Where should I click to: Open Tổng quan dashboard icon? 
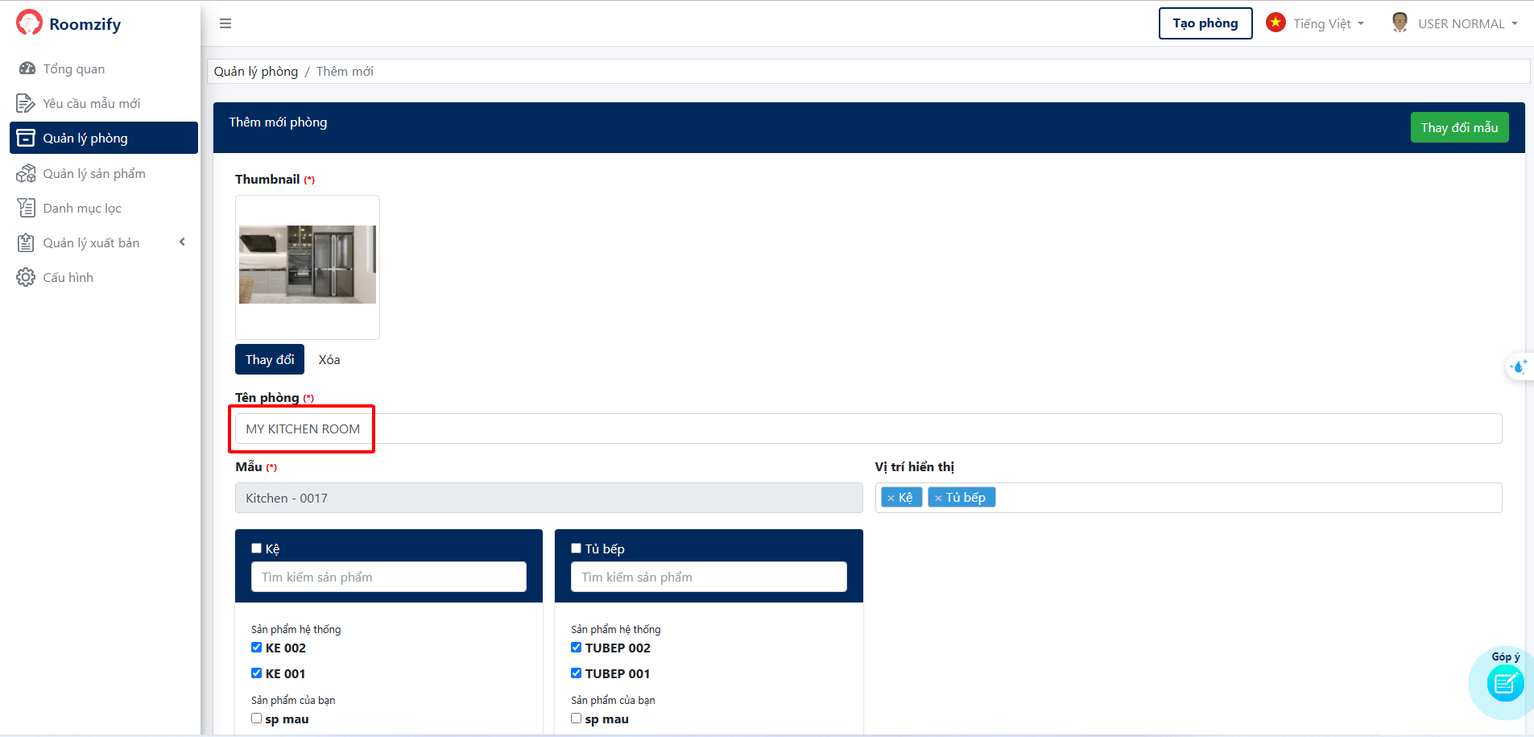27,68
